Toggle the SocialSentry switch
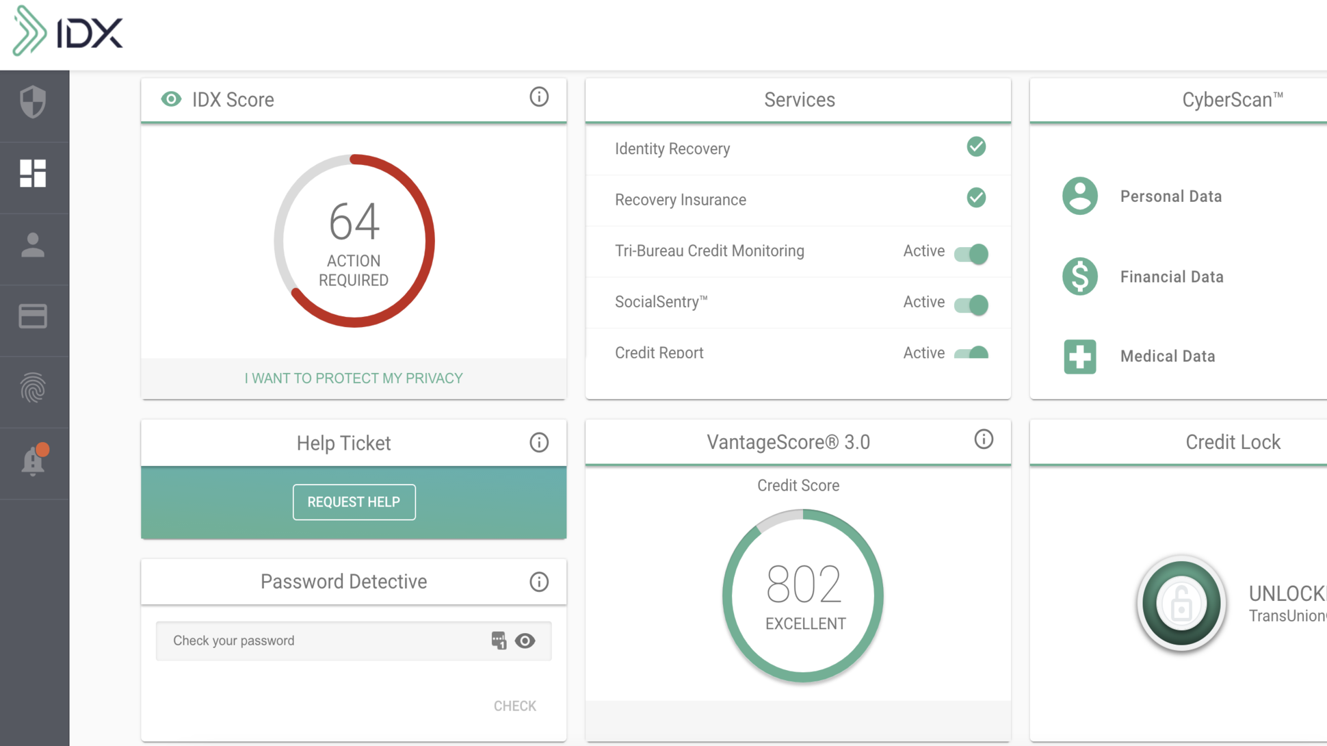The height and width of the screenshot is (746, 1327). click(971, 305)
